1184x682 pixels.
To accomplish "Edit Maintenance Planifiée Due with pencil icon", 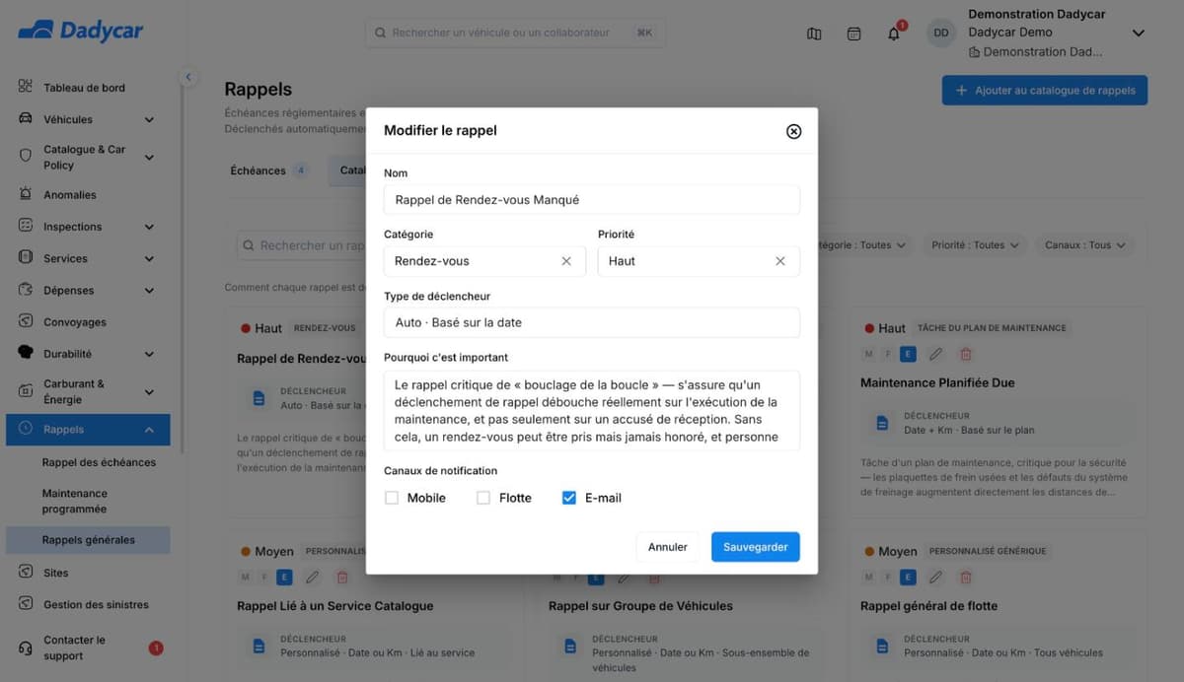I will coord(936,354).
